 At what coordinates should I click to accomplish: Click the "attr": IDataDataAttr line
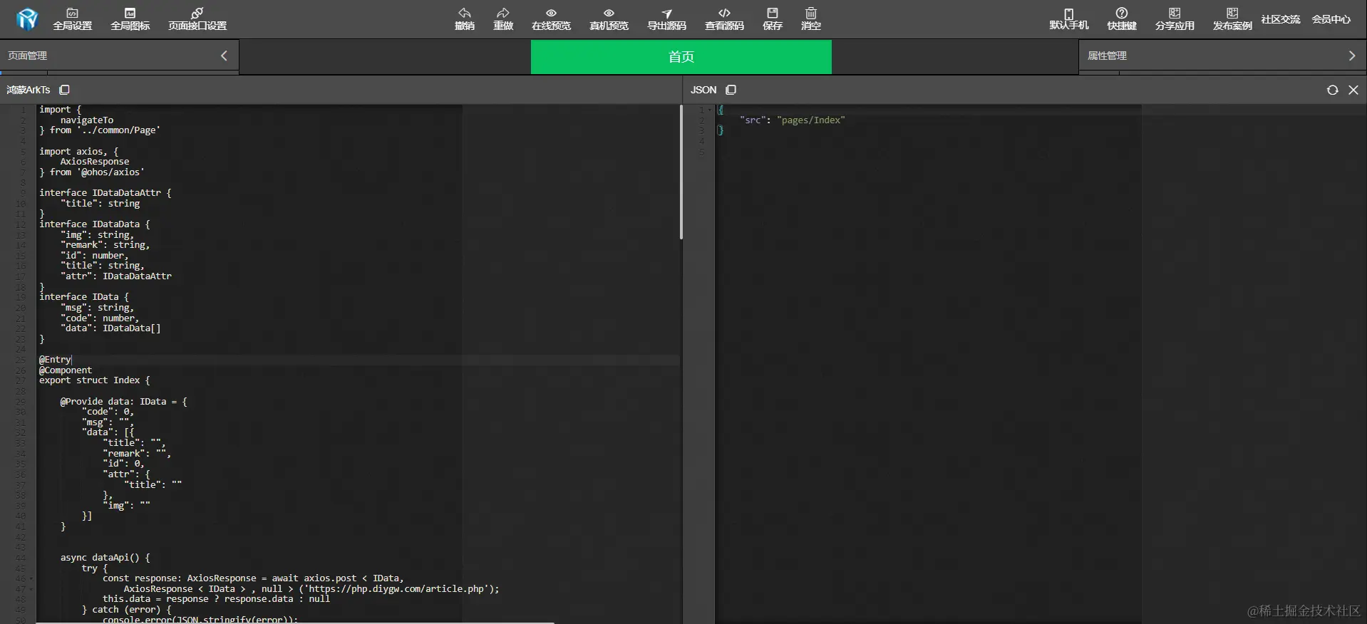click(116, 276)
